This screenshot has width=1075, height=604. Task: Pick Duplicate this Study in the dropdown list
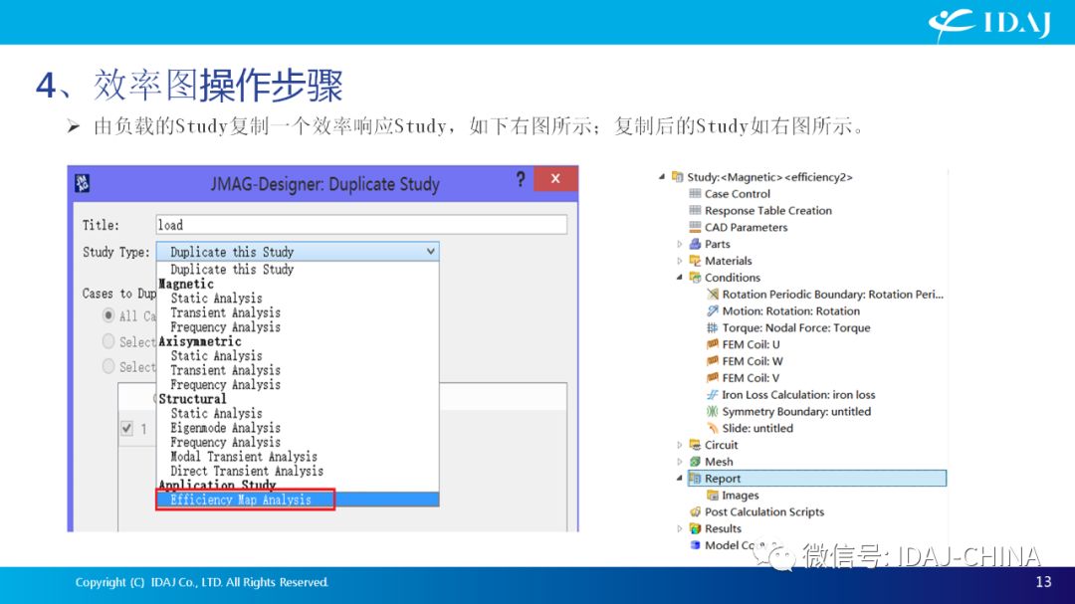coord(298,270)
